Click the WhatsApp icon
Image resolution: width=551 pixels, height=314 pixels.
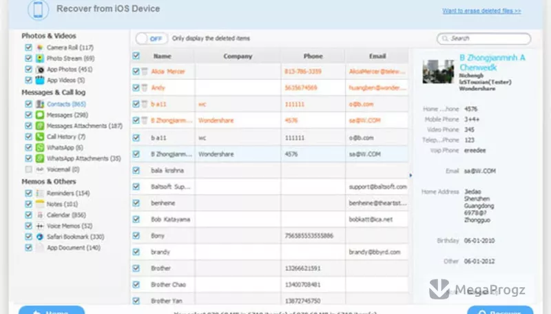40,147
